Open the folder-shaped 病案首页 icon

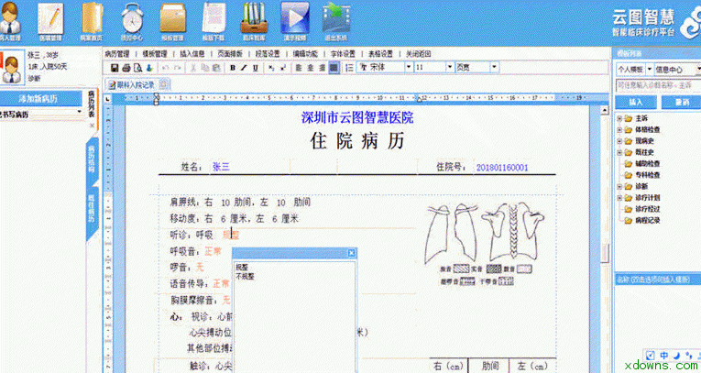click(92, 21)
